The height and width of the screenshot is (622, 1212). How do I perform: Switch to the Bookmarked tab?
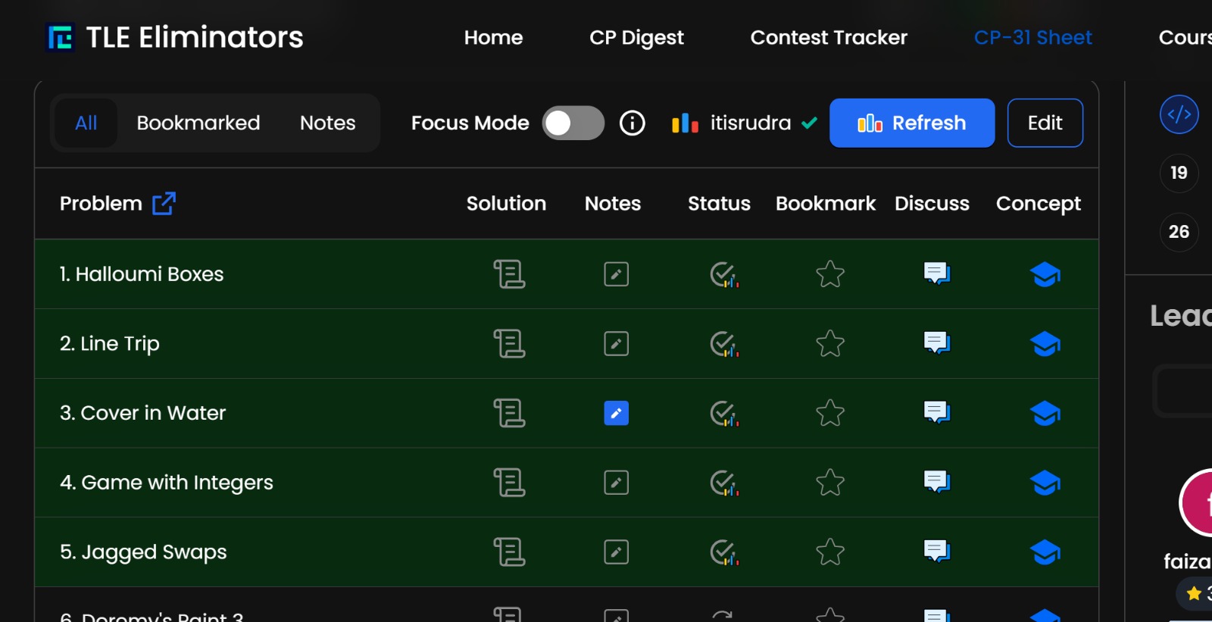click(198, 123)
